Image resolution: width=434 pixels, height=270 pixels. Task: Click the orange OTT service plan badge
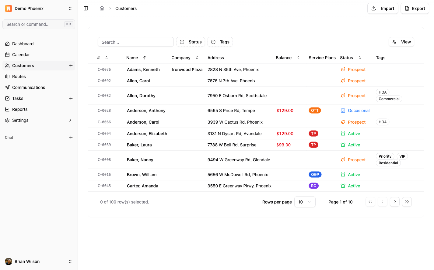[315, 111]
